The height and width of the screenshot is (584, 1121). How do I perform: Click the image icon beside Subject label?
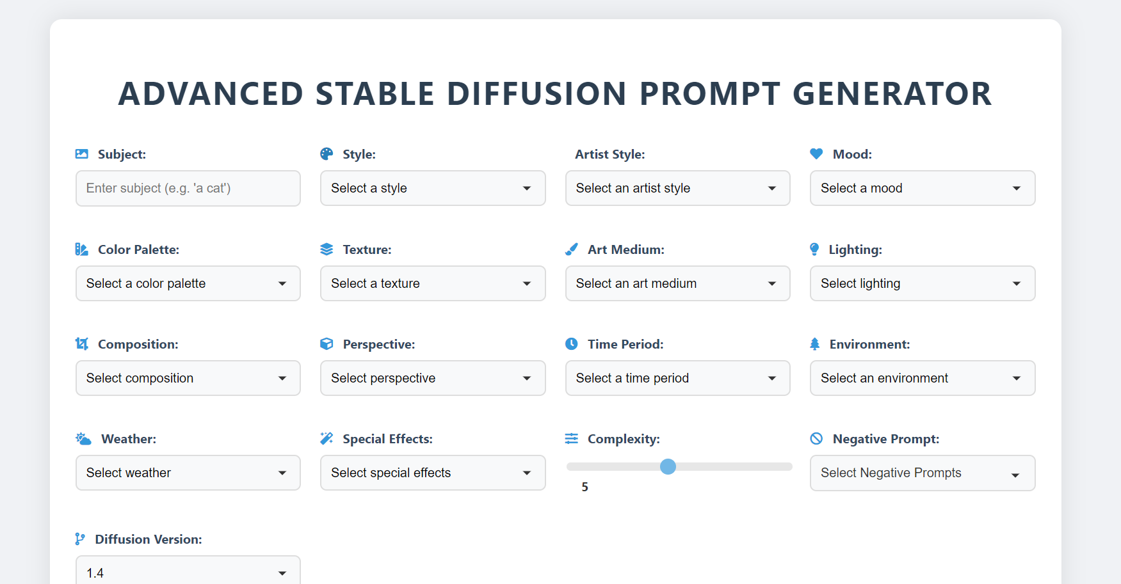[x=82, y=154]
